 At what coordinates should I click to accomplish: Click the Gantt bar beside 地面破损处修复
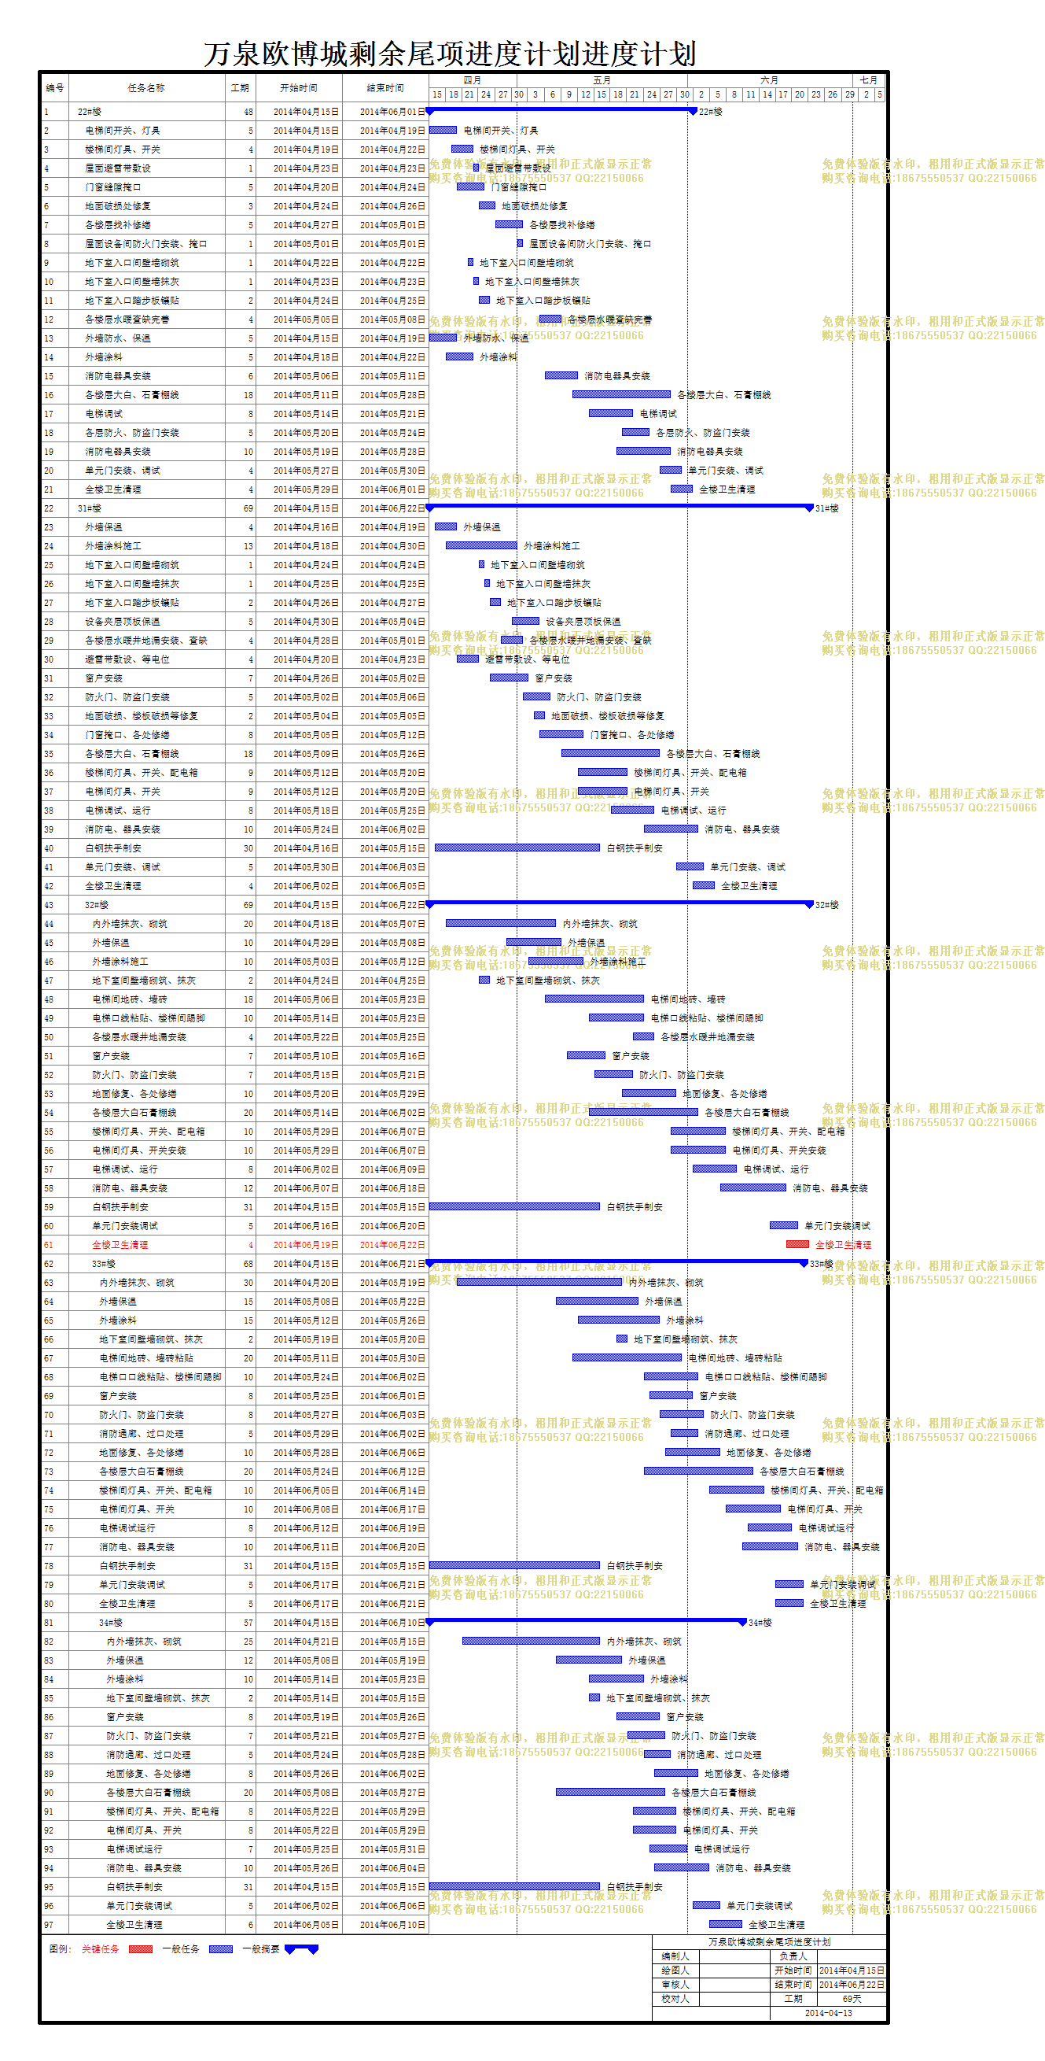coord(487,205)
